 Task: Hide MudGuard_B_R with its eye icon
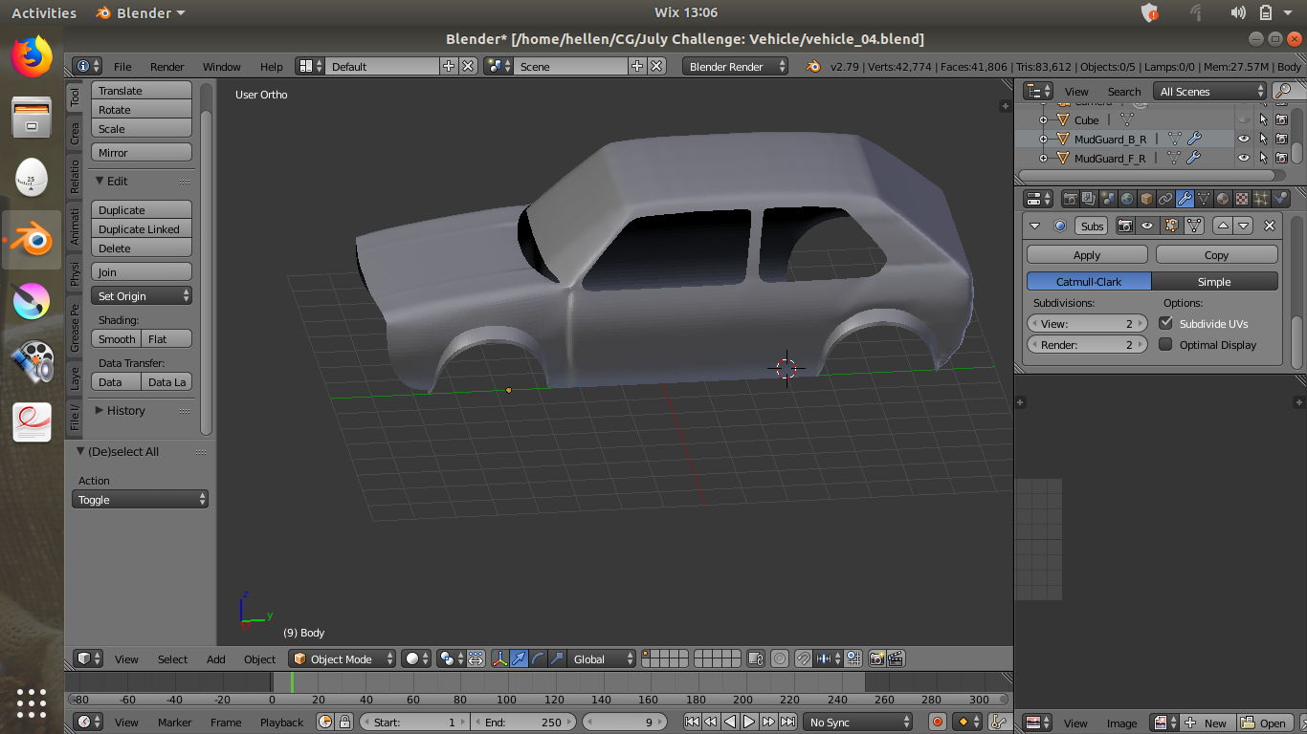[1243, 140]
